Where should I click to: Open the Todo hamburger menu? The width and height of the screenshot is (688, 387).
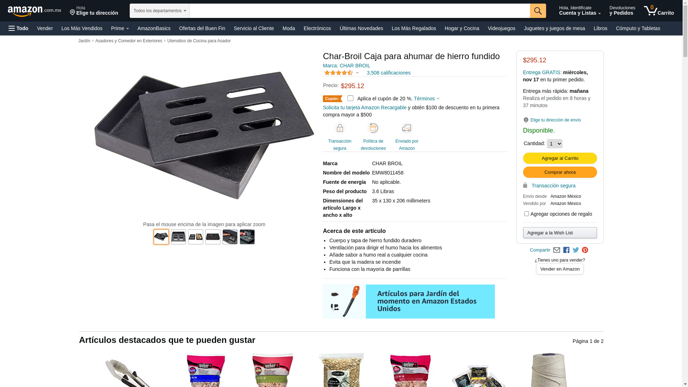(x=18, y=28)
